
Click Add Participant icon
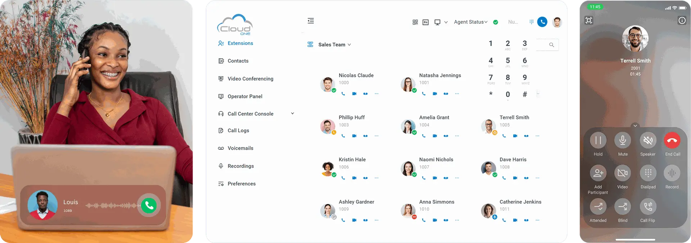click(598, 173)
